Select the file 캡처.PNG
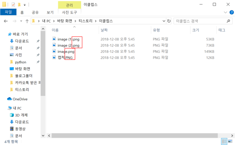This screenshot has height=145, width=235. pos(65,58)
